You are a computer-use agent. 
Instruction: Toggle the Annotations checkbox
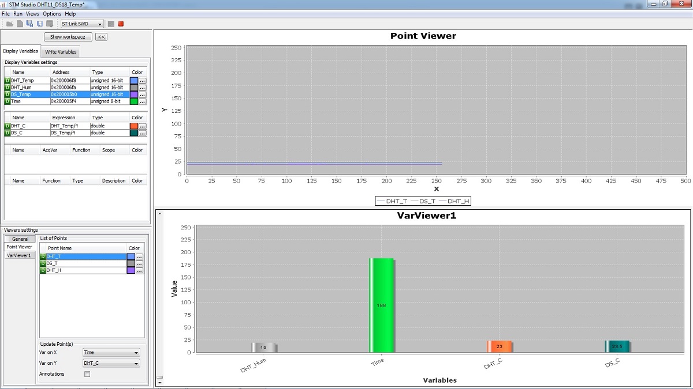click(87, 374)
